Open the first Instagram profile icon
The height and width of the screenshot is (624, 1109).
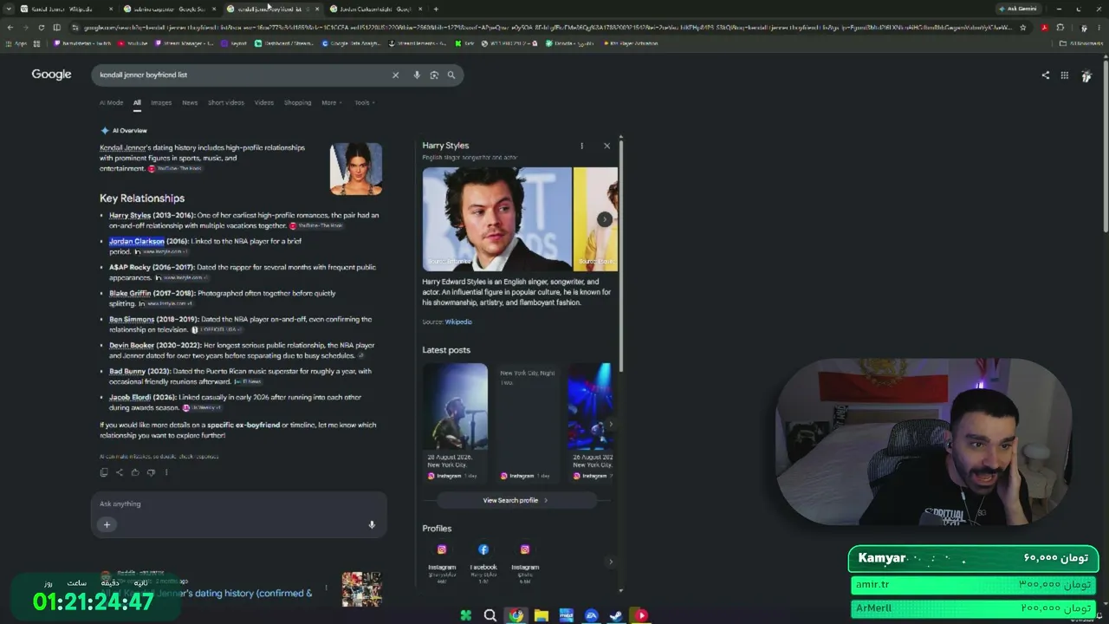442,549
